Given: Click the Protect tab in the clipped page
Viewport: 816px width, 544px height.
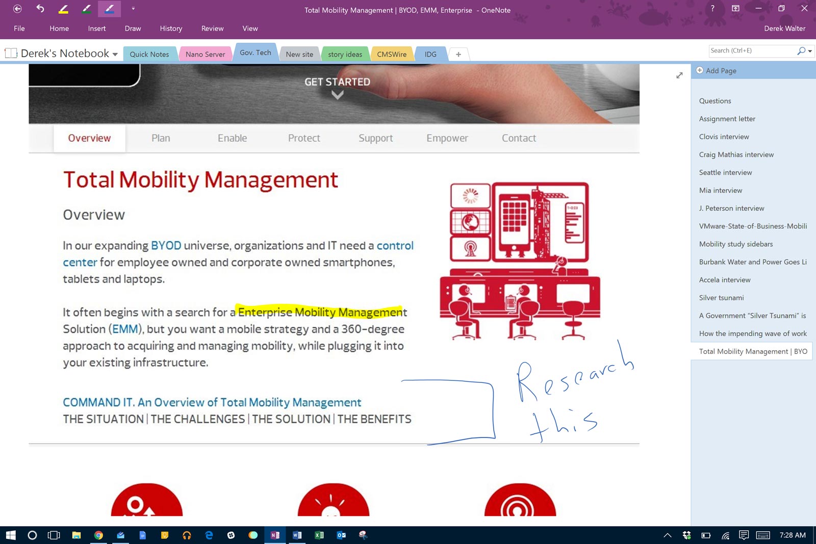Looking at the screenshot, I should pyautogui.click(x=304, y=138).
